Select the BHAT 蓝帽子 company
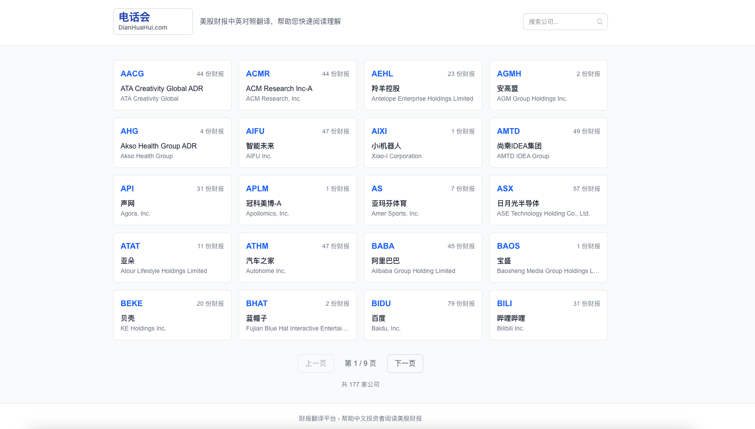 pyautogui.click(x=297, y=315)
